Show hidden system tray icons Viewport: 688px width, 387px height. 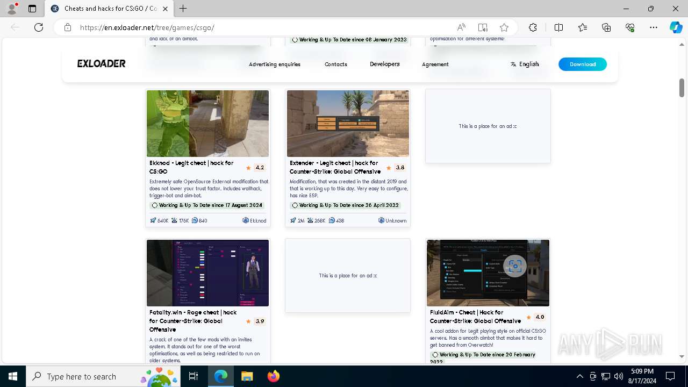(579, 376)
